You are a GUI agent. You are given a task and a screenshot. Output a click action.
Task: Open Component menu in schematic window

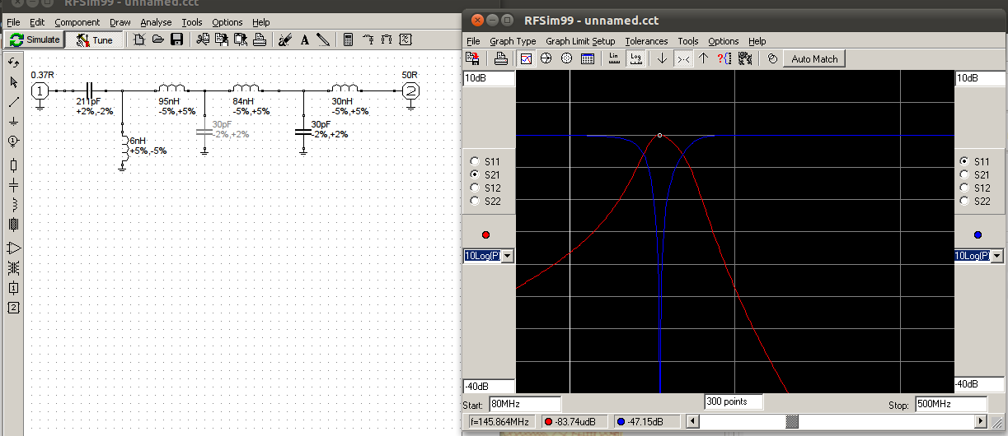pyautogui.click(x=77, y=22)
